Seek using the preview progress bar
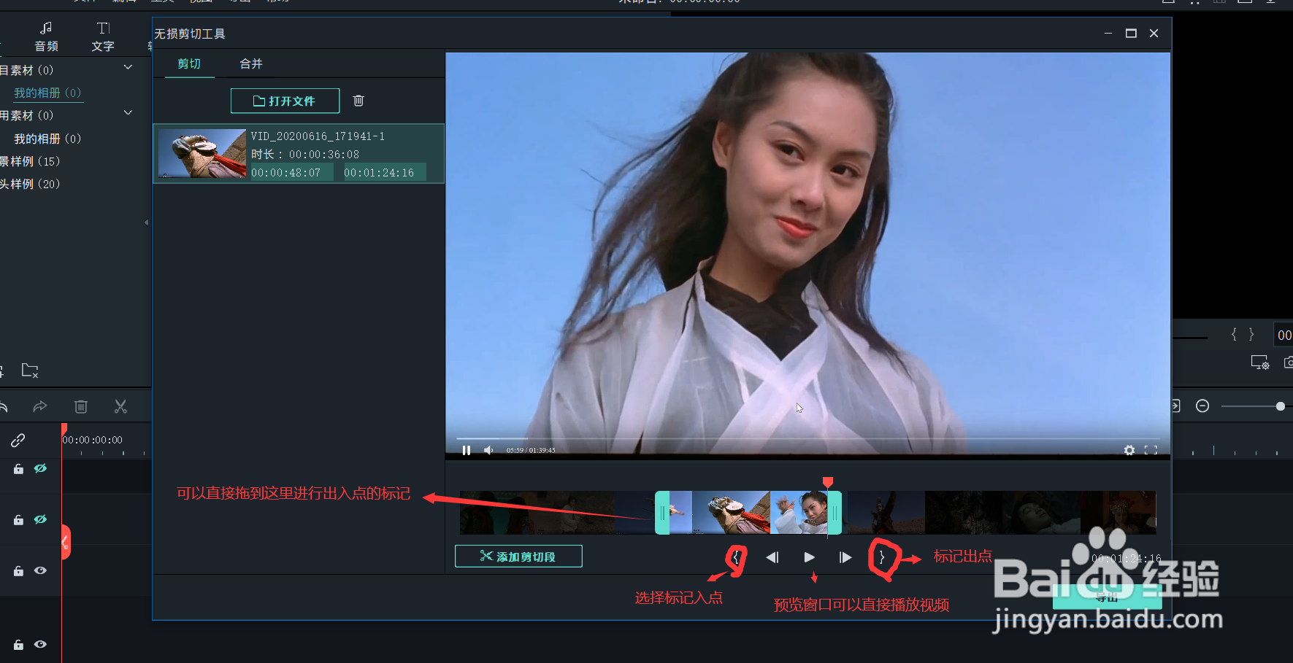 click(x=807, y=439)
